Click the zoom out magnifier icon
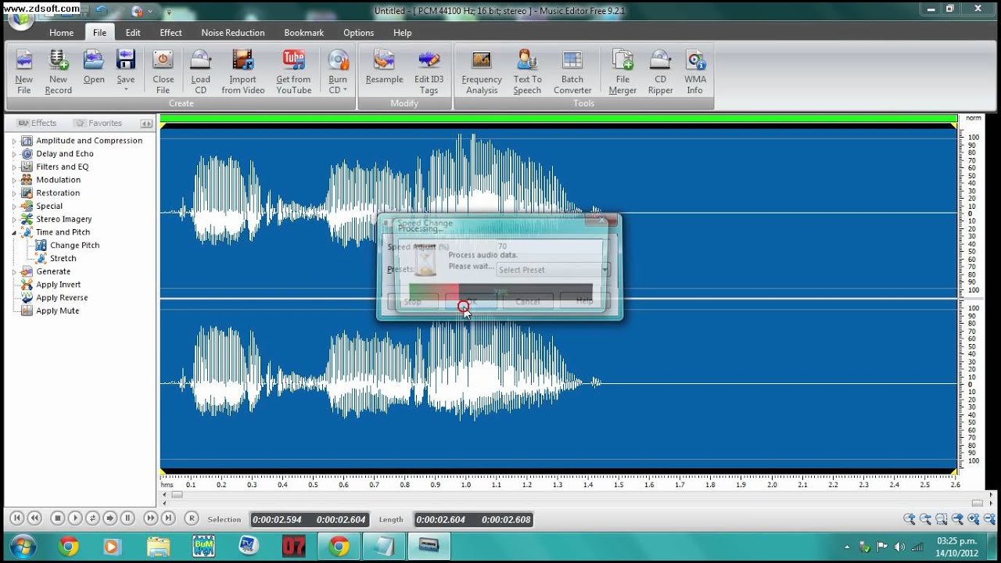Image resolution: width=1001 pixels, height=563 pixels. coord(925,518)
